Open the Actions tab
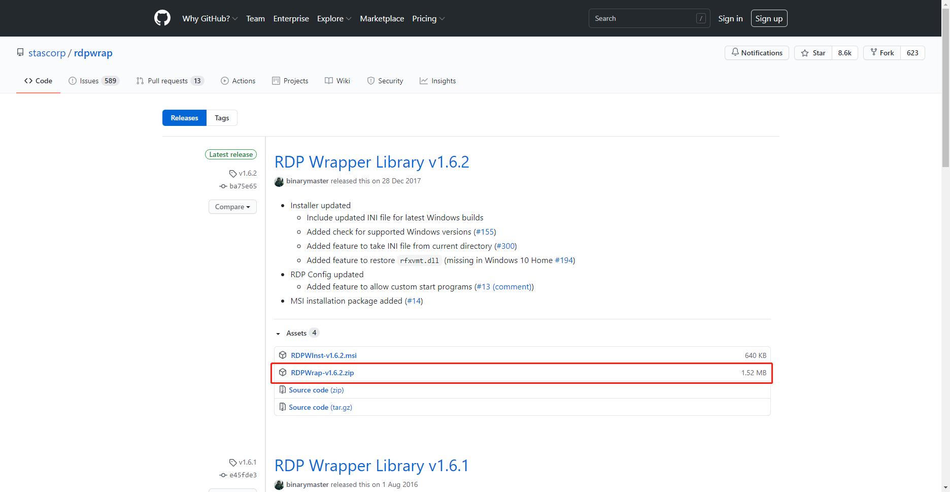Viewport: 950px width, 492px height. click(x=238, y=81)
